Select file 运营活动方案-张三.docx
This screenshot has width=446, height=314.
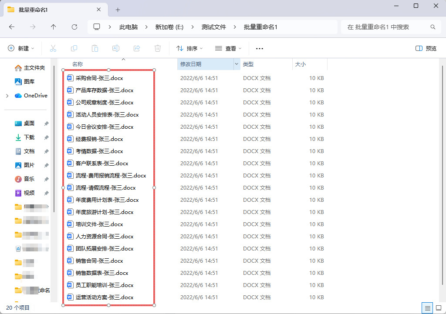[105, 297]
